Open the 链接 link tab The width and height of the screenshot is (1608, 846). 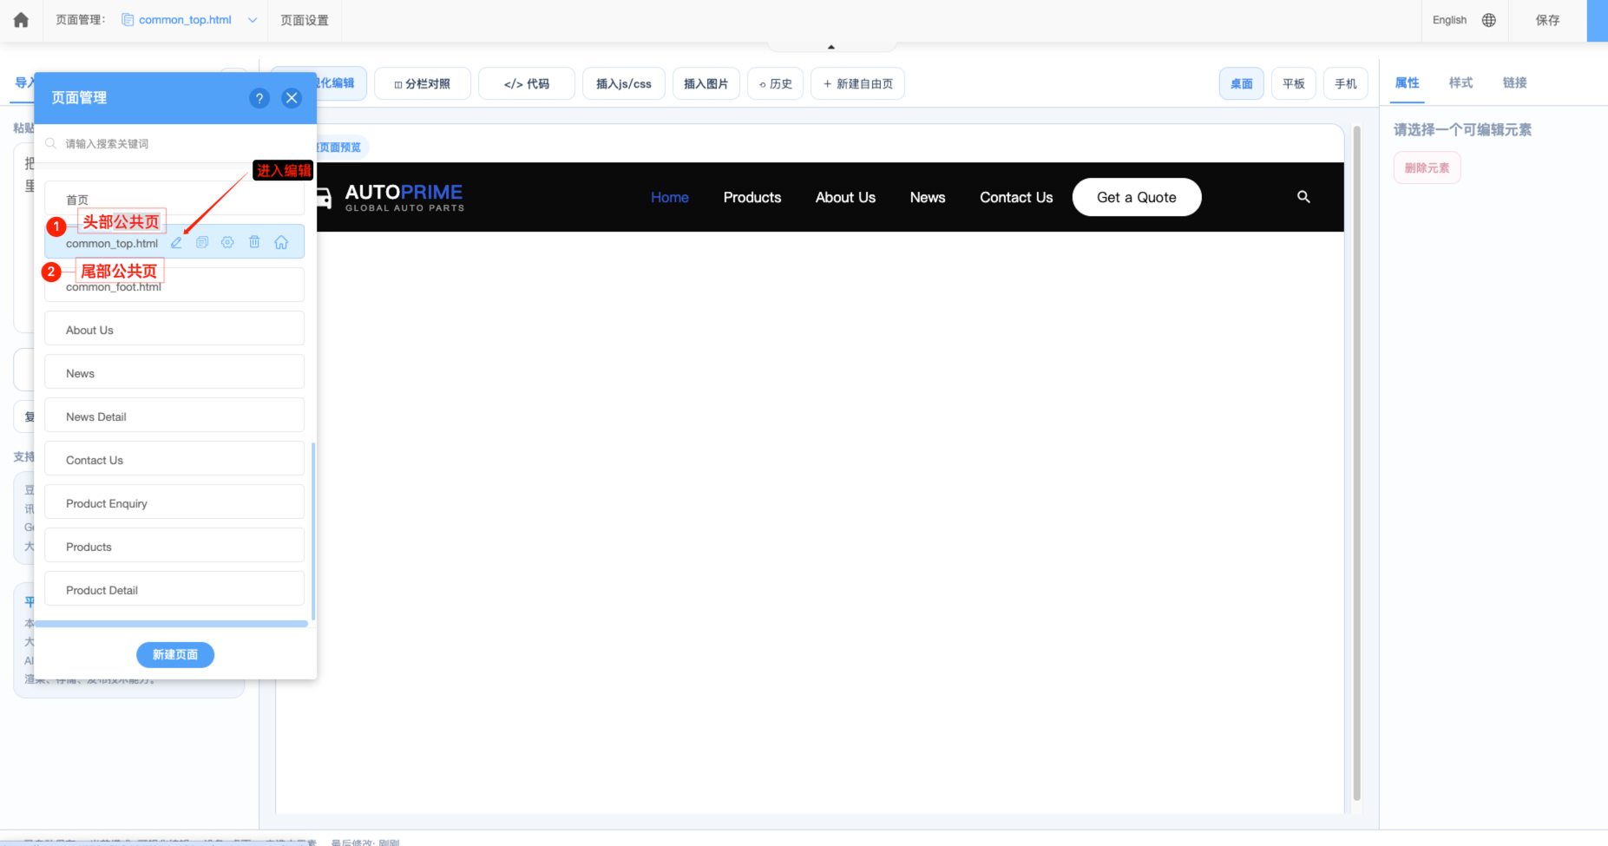click(x=1515, y=82)
